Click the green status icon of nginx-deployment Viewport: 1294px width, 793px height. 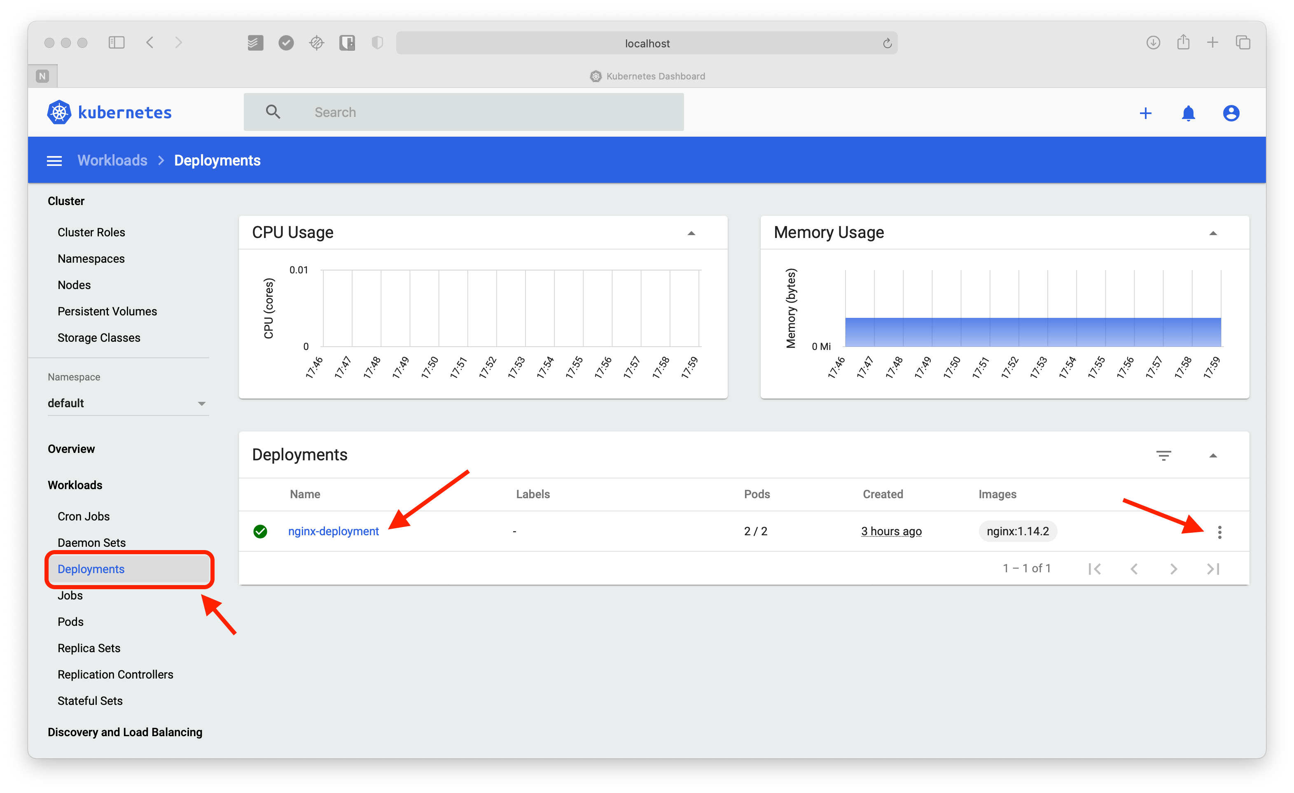click(260, 532)
